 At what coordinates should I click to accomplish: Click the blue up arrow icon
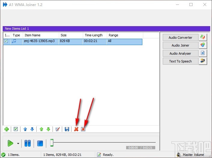(x=25, y=129)
